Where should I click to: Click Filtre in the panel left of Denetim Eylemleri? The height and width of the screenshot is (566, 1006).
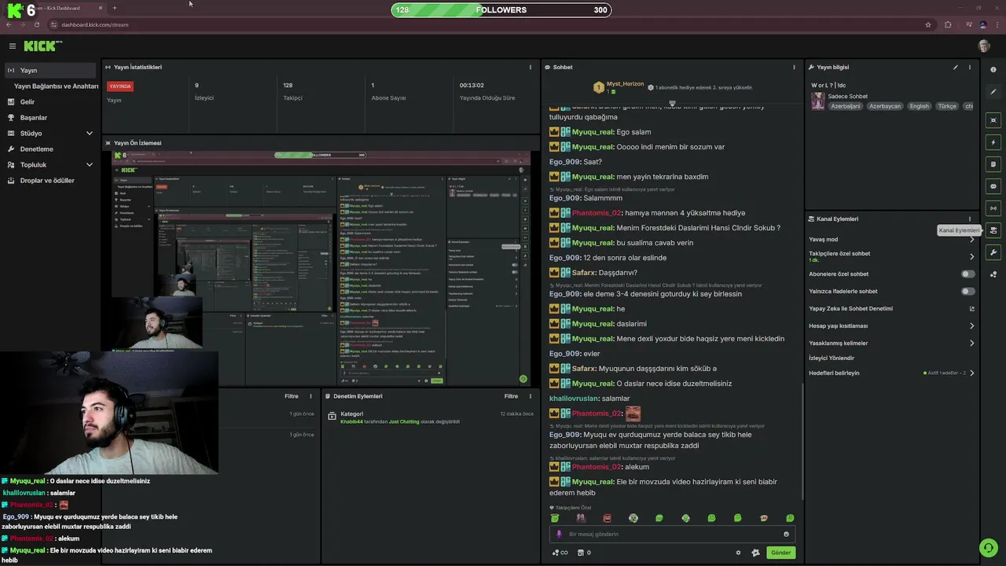pyautogui.click(x=292, y=396)
